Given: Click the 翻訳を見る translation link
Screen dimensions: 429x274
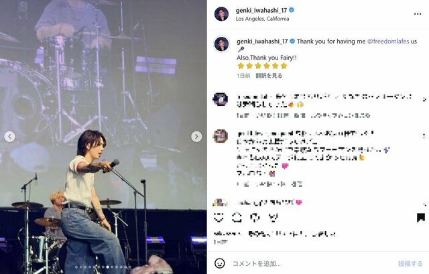Looking at the screenshot, I should tap(269, 76).
